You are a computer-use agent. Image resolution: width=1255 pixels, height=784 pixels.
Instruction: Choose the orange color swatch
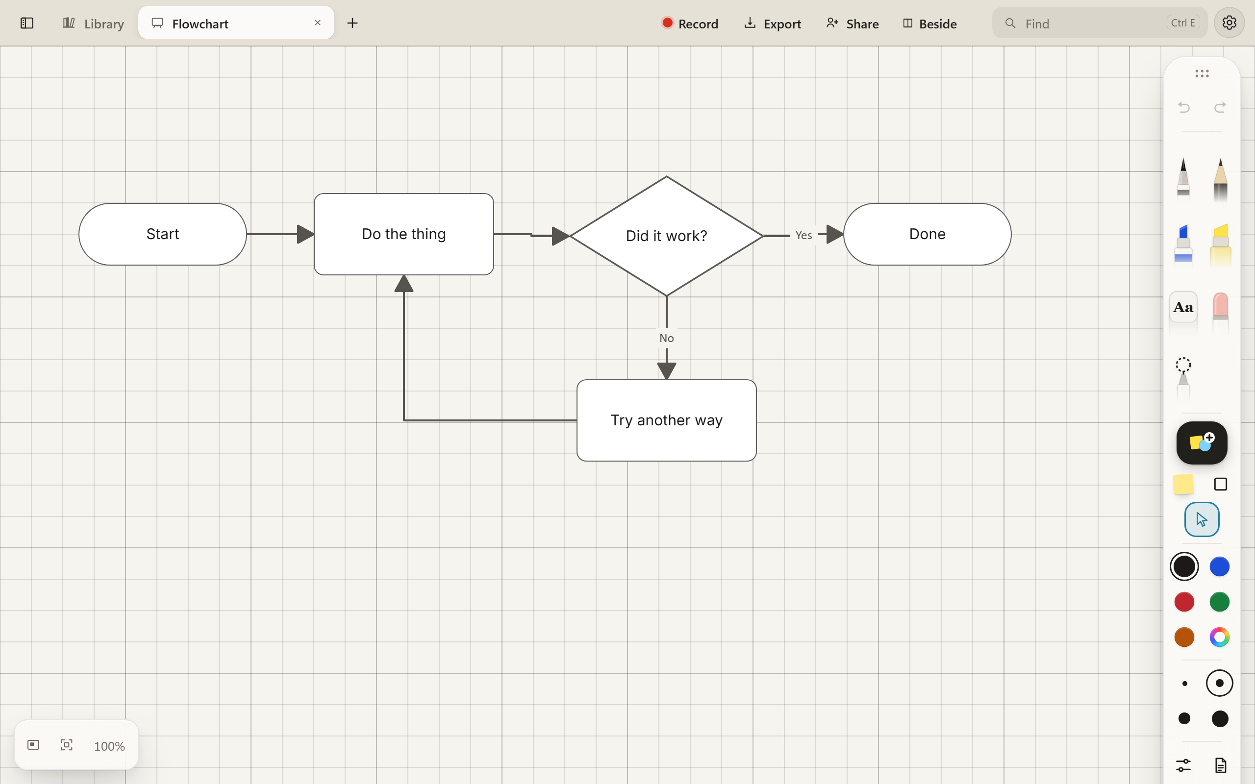coord(1184,637)
